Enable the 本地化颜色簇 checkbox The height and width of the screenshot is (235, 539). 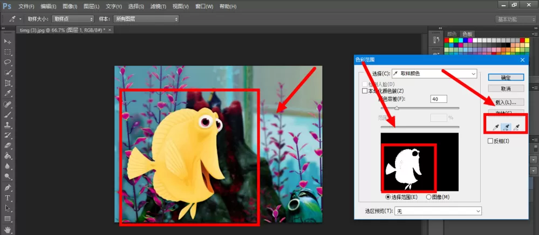[x=365, y=91]
